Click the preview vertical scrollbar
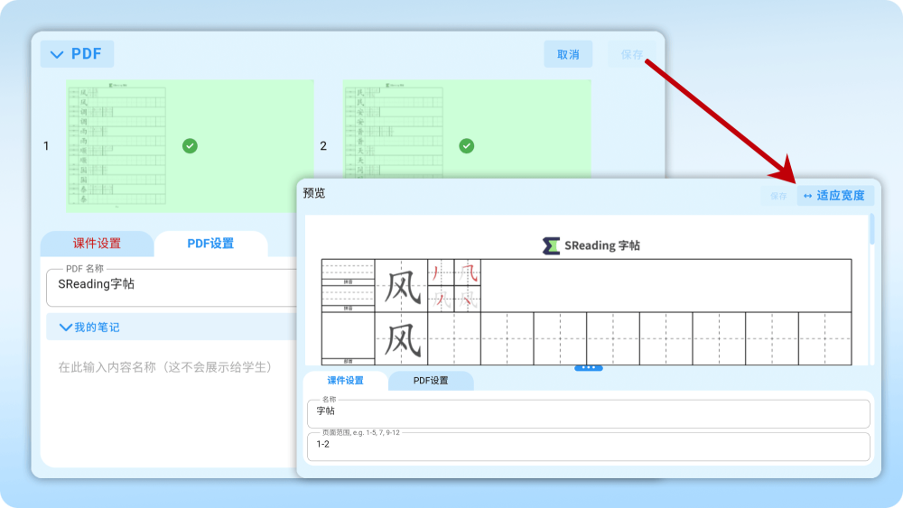The image size is (903, 508). click(x=872, y=229)
